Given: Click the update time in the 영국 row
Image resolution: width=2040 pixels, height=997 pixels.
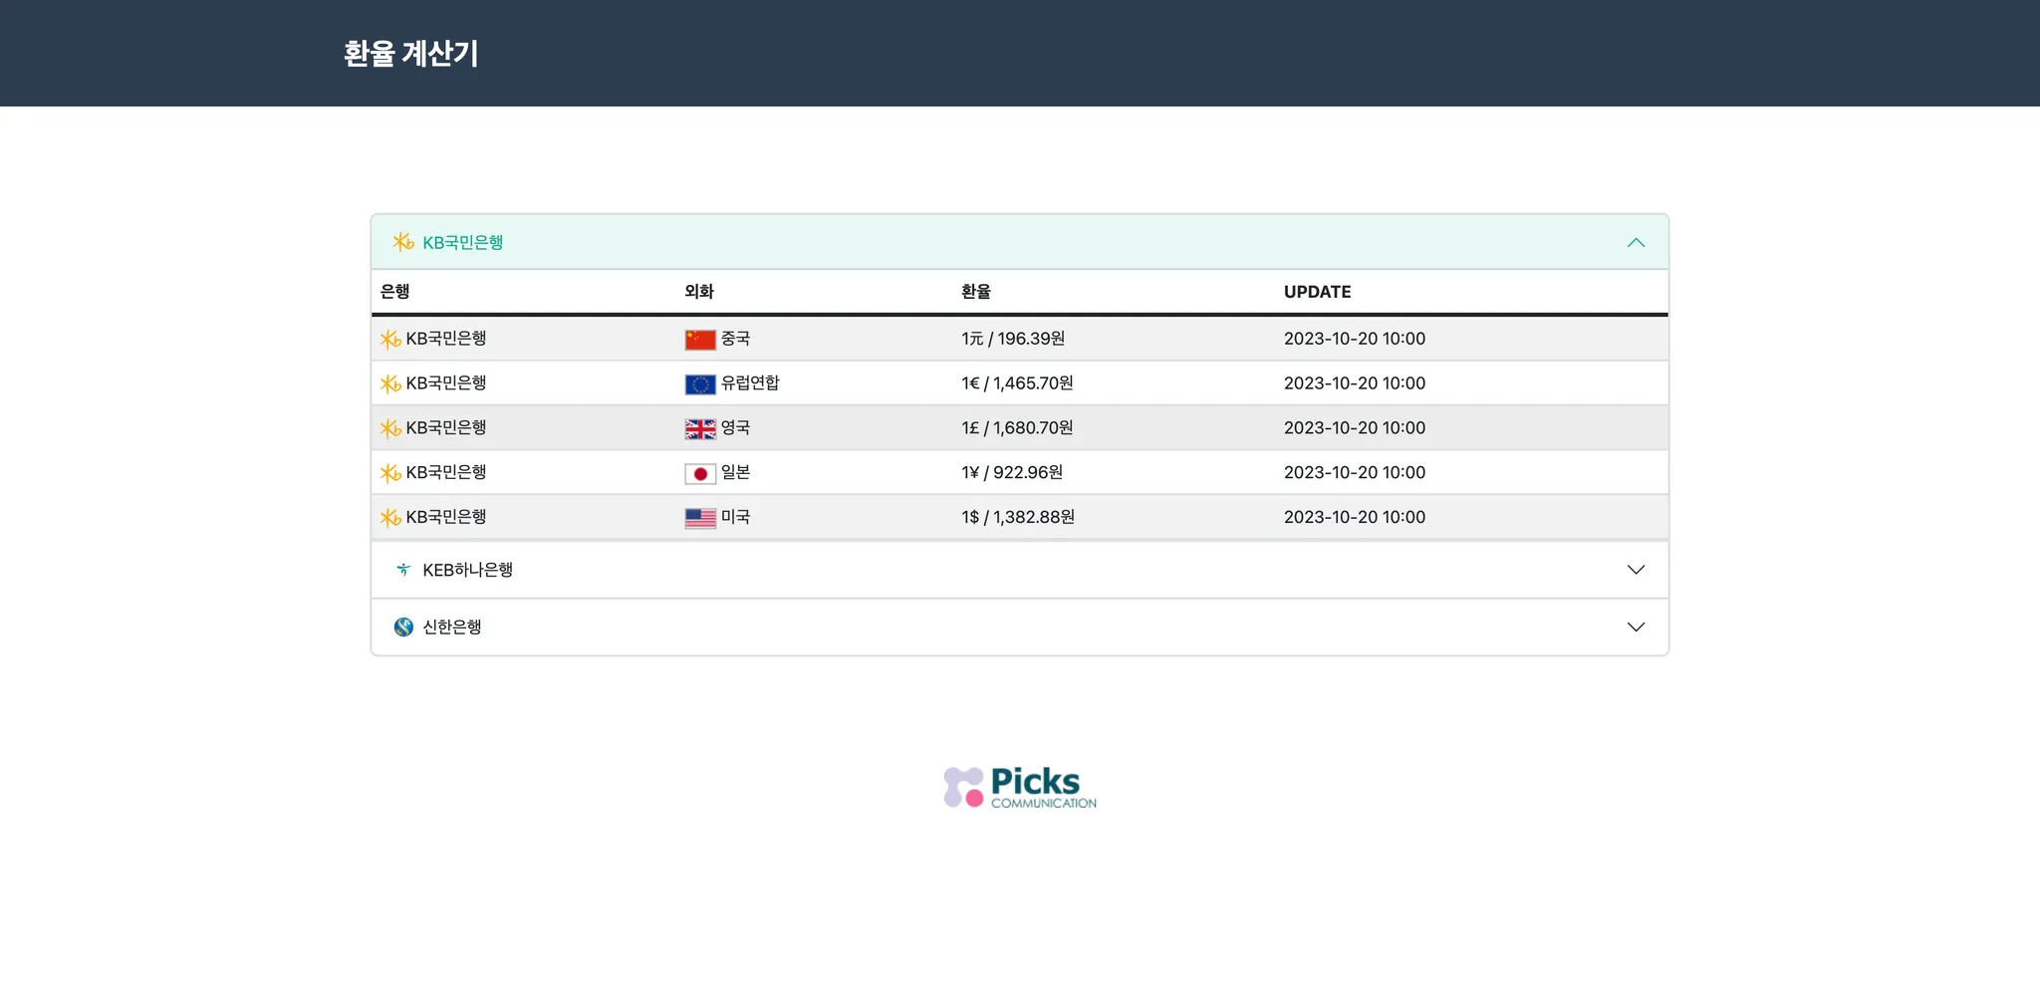Looking at the screenshot, I should [1355, 428].
